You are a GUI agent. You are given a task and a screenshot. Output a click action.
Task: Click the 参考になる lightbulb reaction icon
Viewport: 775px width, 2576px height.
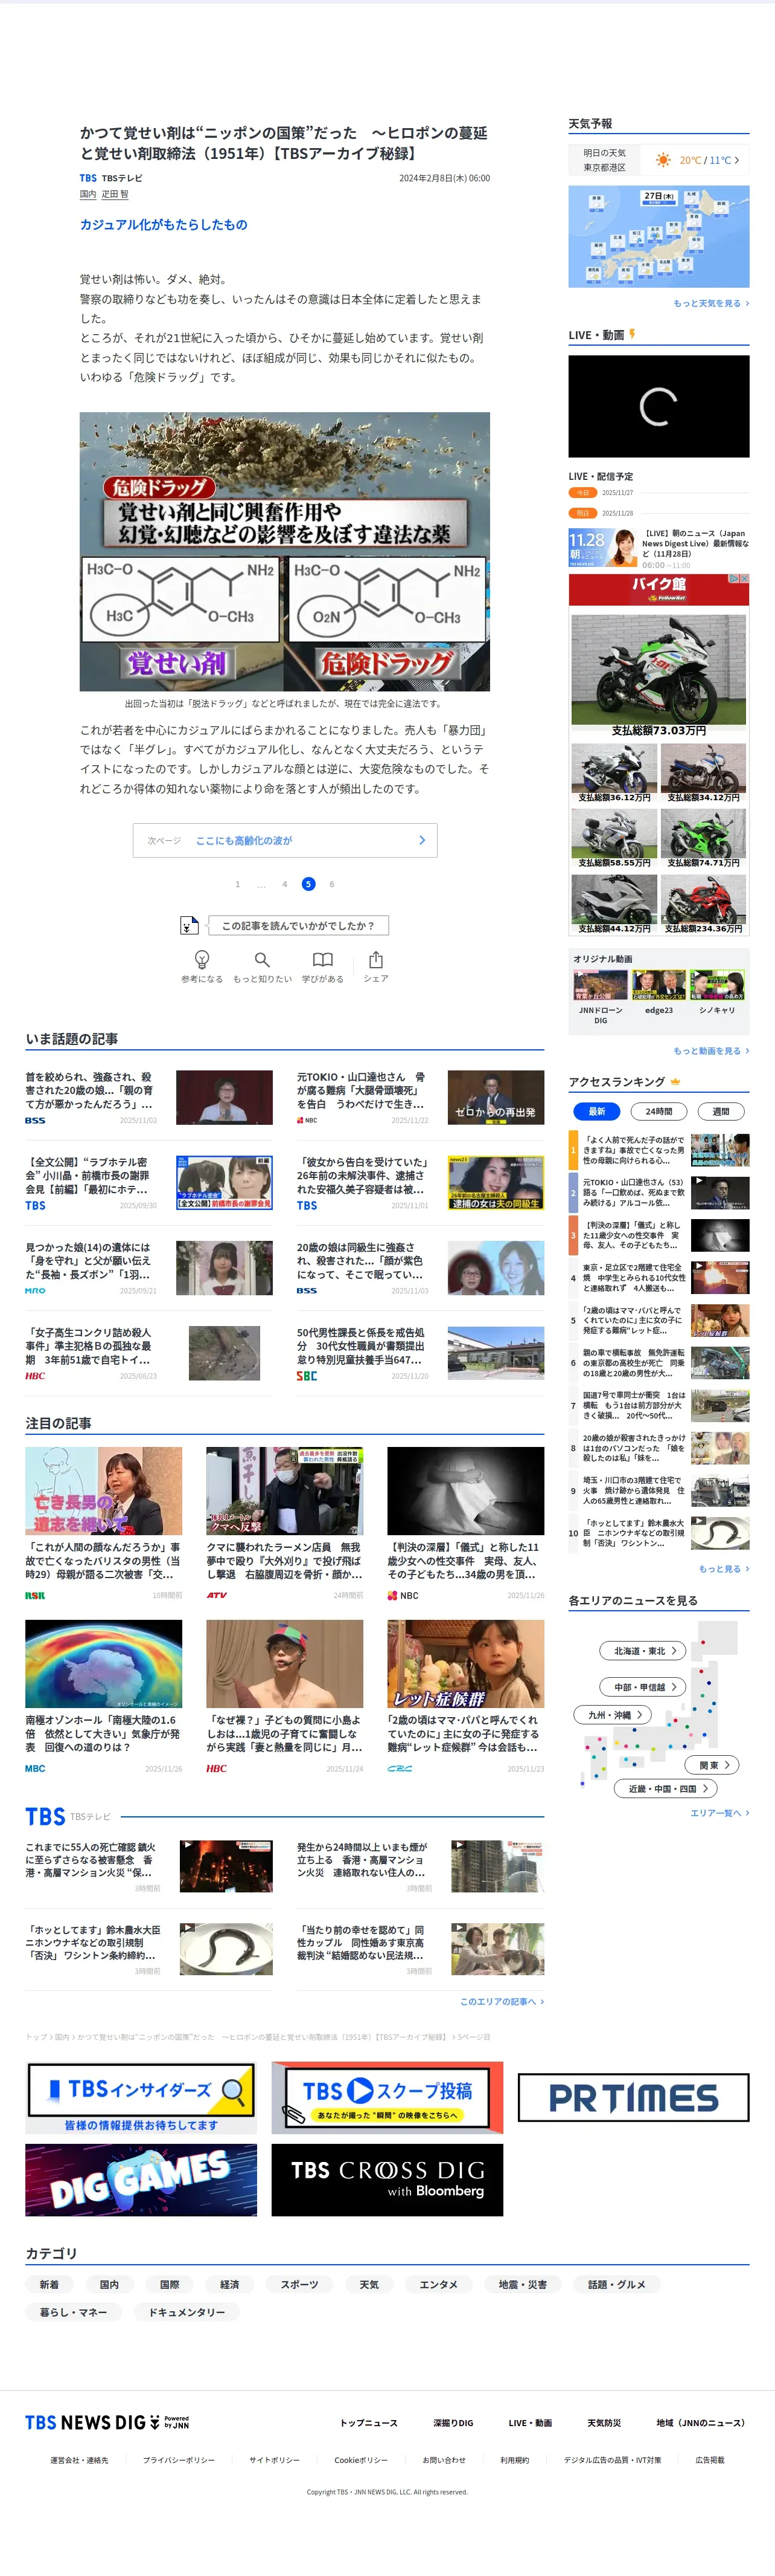[x=202, y=959]
